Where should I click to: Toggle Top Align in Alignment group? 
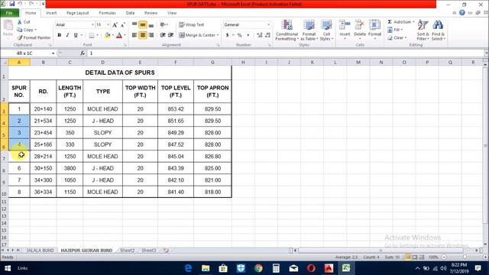134,24
